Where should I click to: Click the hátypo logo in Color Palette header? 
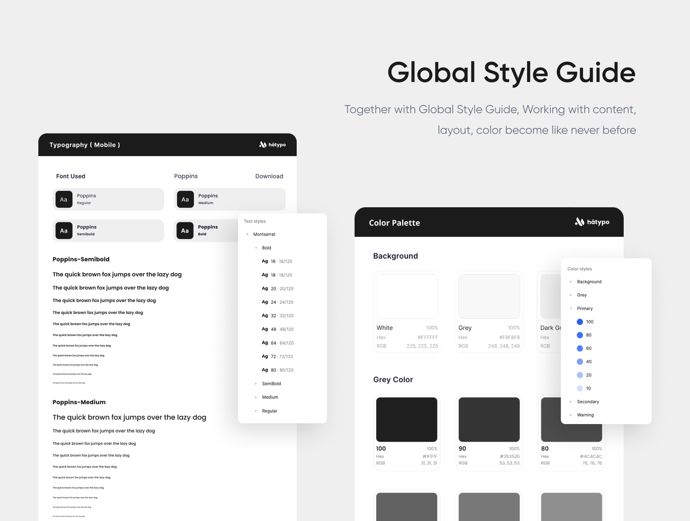[x=593, y=222]
